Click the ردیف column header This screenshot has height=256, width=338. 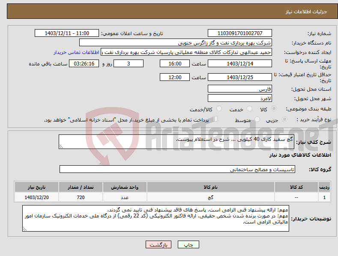[324, 187]
